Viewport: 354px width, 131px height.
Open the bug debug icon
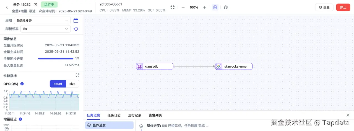click(226, 7)
